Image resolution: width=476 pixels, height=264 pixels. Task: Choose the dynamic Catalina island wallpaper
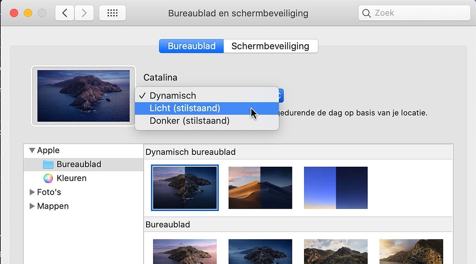(185, 188)
